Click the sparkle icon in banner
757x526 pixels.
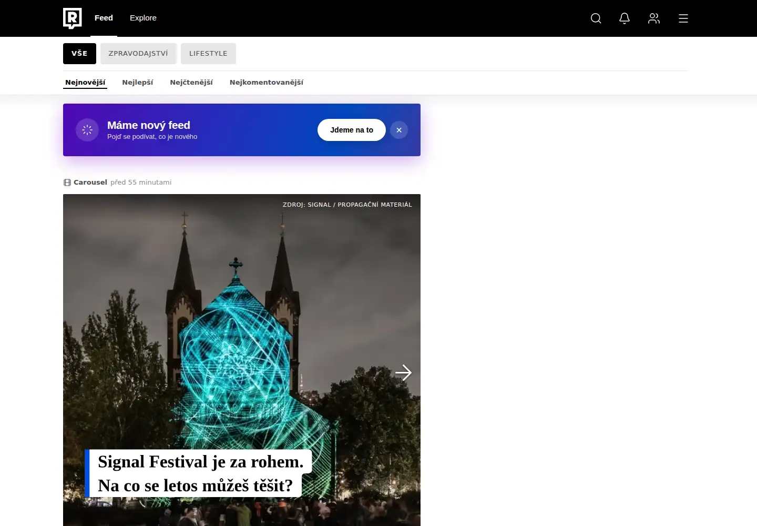pos(87,130)
